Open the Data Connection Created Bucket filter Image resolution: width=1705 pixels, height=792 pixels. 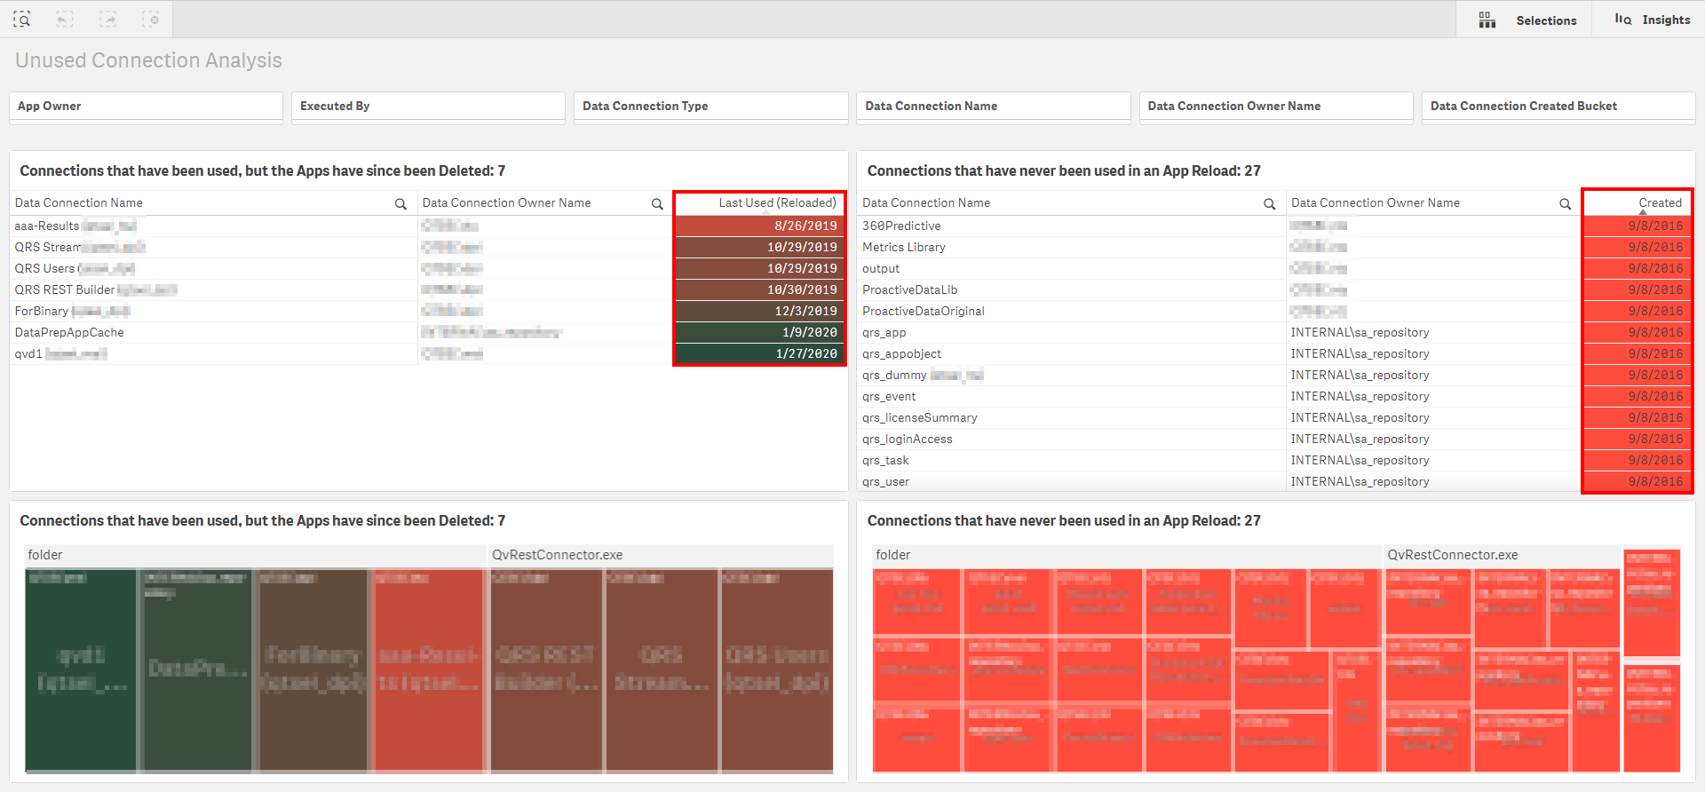tap(1558, 107)
